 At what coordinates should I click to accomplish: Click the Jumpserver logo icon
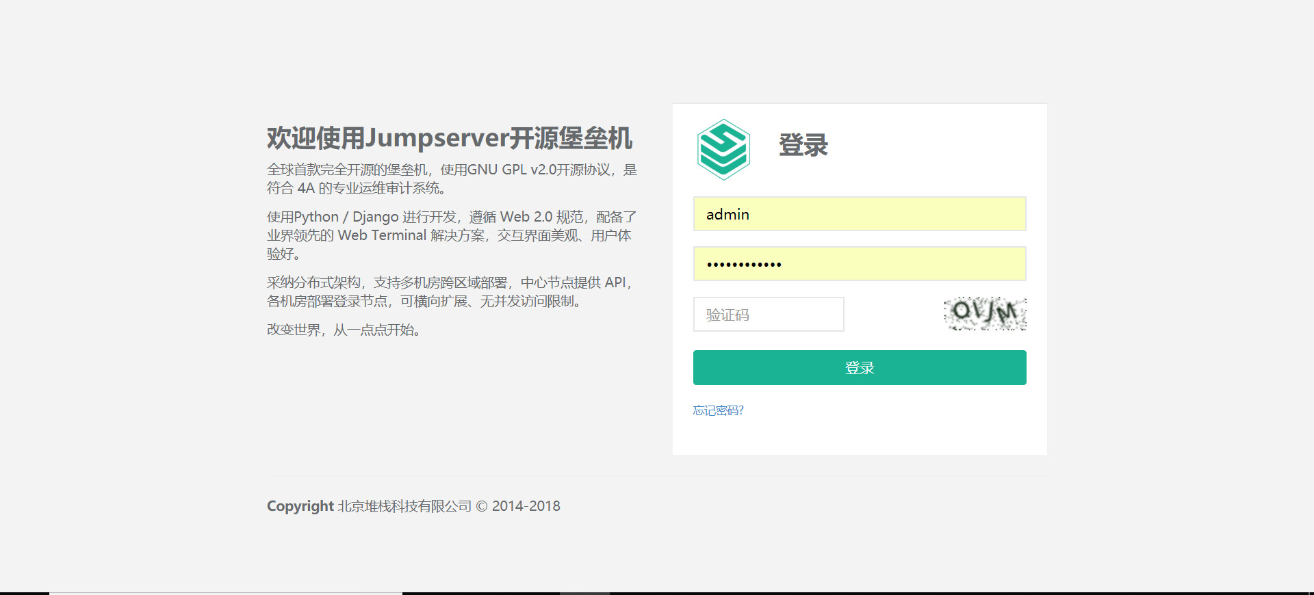(x=723, y=150)
